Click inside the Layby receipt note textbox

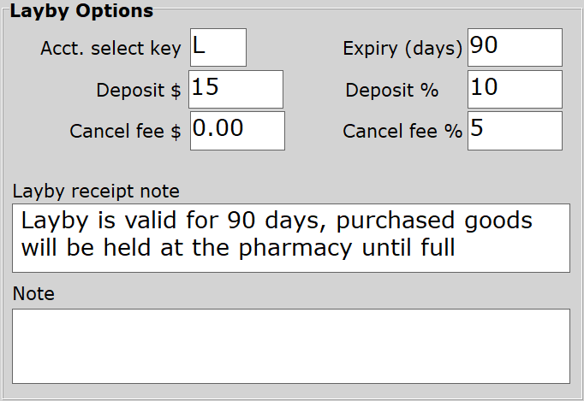(x=291, y=238)
